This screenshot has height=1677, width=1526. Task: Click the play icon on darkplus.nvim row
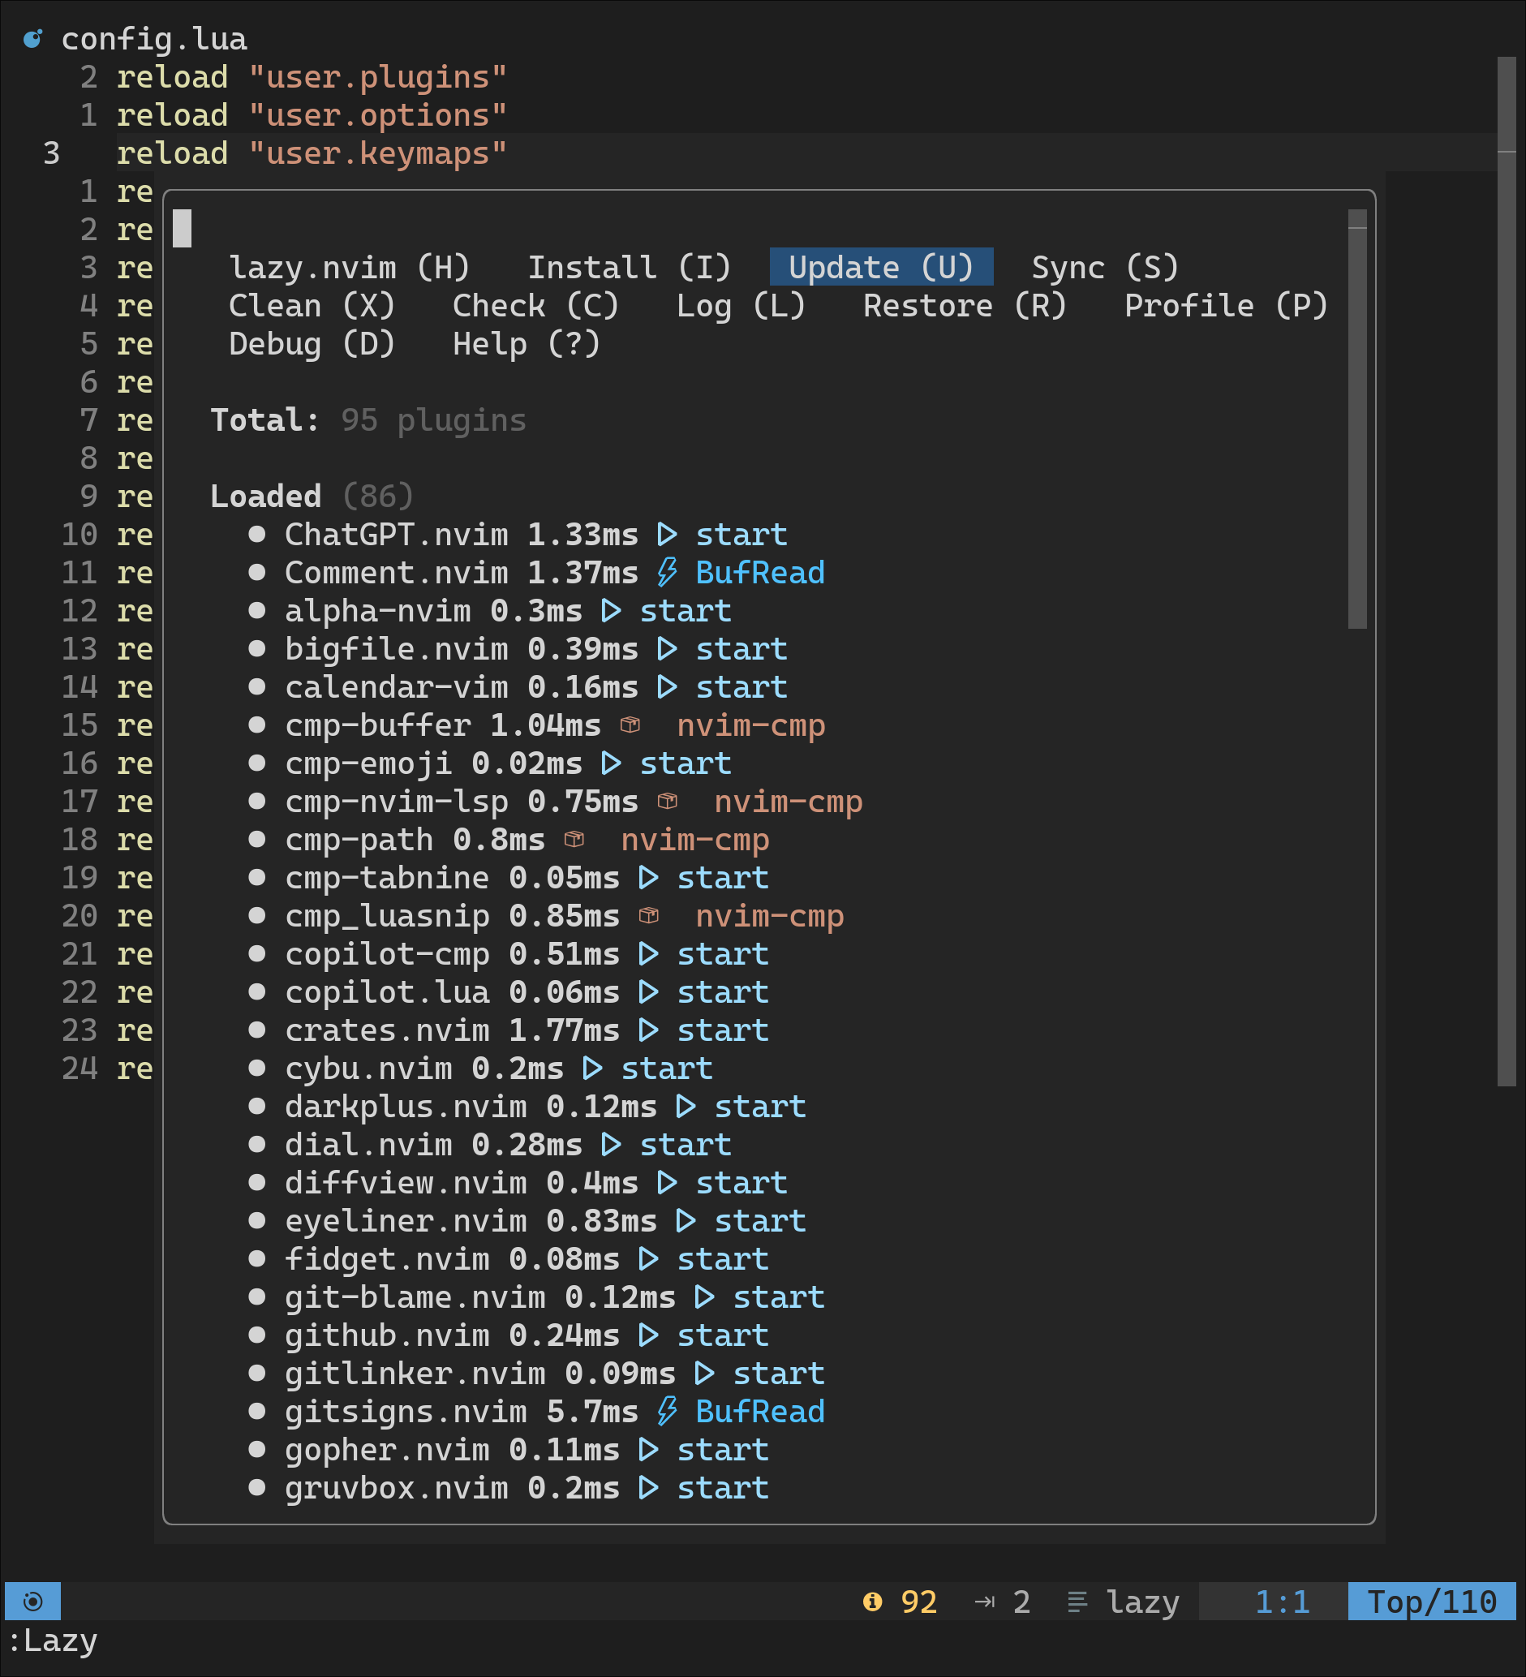tap(686, 1107)
